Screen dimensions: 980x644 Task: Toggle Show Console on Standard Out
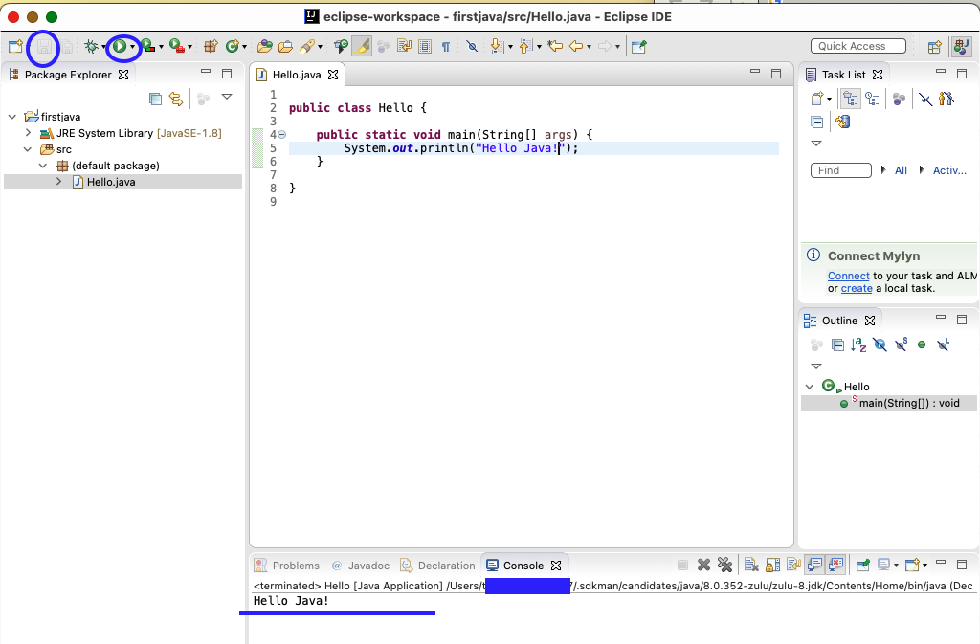815,565
